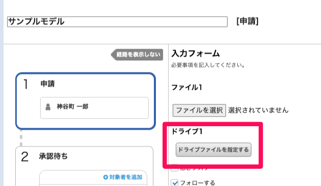The image size is (321, 186).
Task: Click the ファイル1 field label
Action: click(187, 87)
